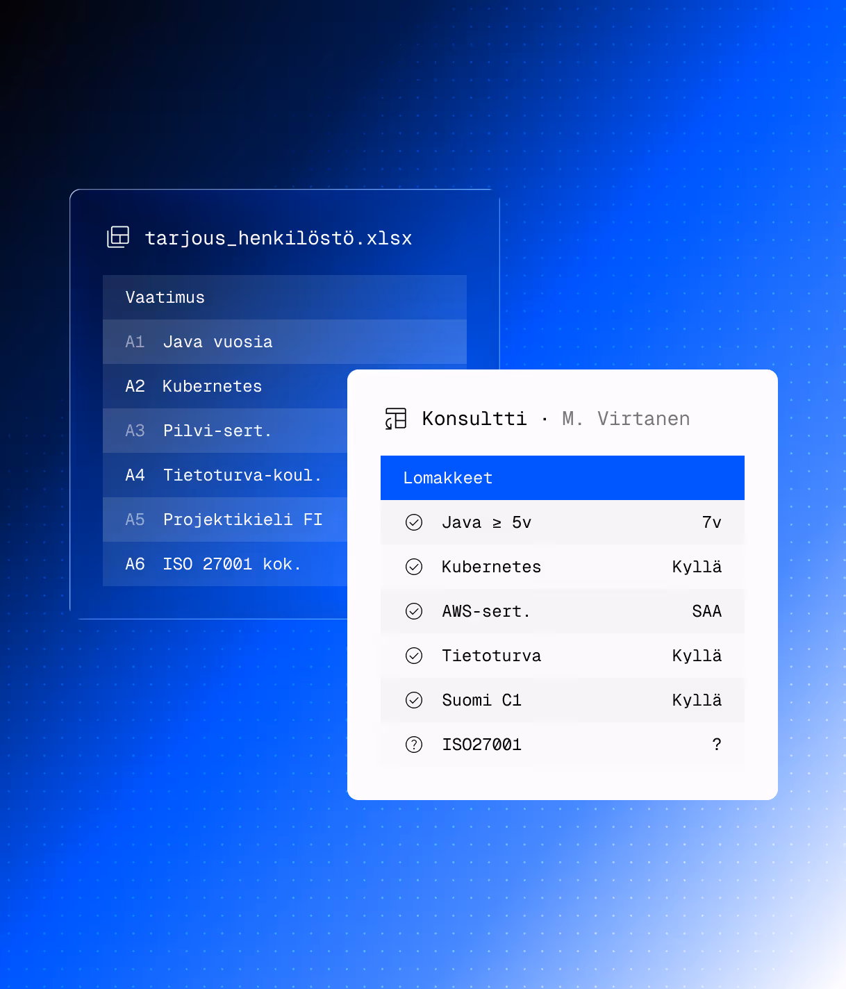
Task: Click the Kyllä value beside Suomi C1
Action: pyautogui.click(x=697, y=700)
